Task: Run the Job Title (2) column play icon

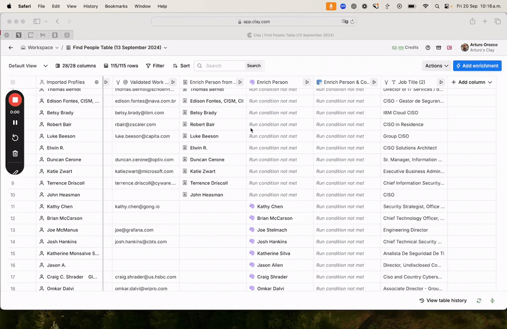Action: click(x=441, y=82)
